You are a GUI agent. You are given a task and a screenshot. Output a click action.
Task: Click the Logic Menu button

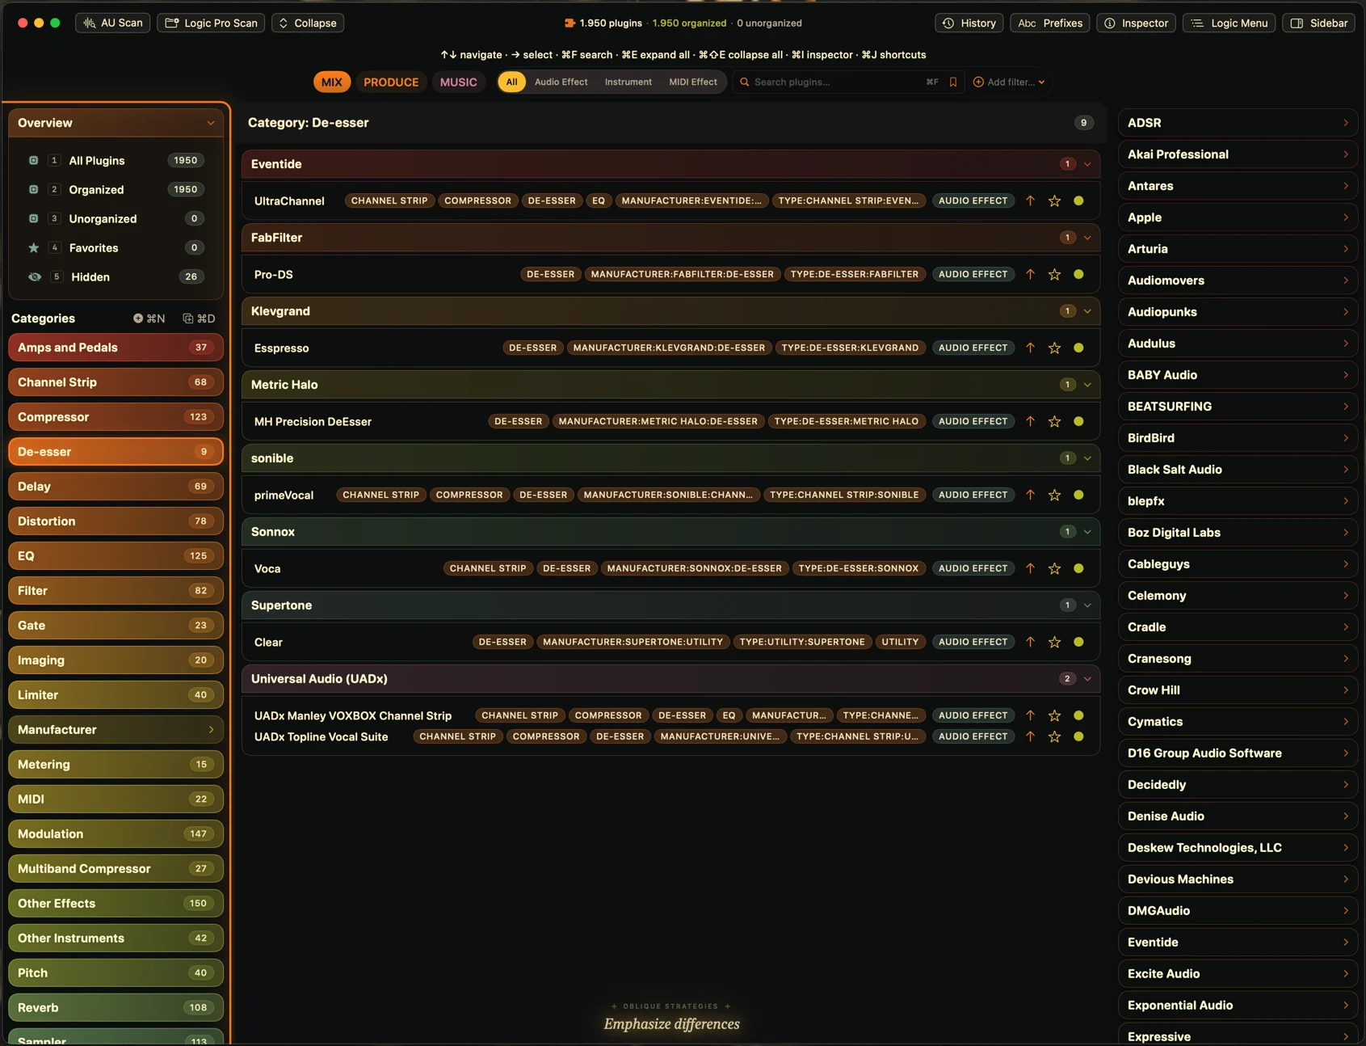(1229, 23)
